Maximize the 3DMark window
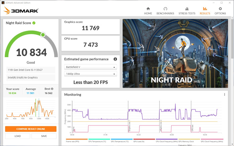Image resolution: width=234 pixels, height=146 pixels. (222, 3)
